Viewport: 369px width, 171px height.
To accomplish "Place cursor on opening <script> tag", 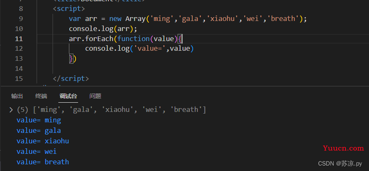I will click(69, 9).
